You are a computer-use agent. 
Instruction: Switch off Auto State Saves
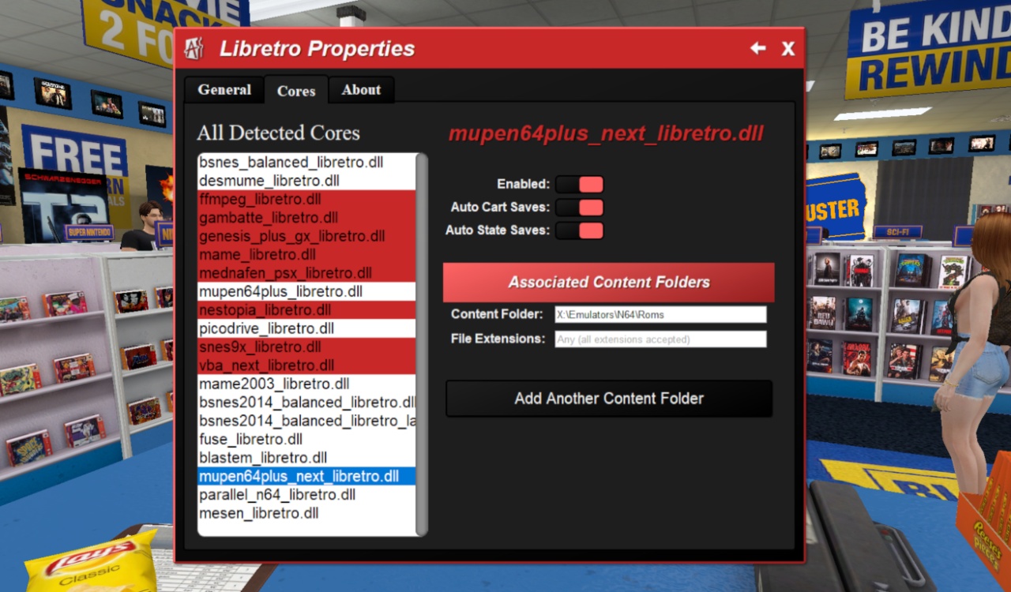[x=579, y=230]
